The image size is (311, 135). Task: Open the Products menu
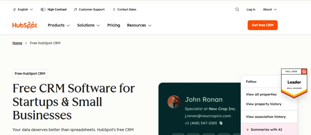point(59,25)
